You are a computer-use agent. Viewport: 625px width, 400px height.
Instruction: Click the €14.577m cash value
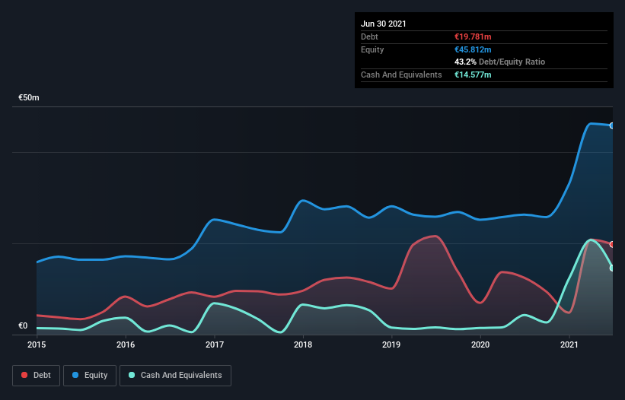(x=473, y=75)
